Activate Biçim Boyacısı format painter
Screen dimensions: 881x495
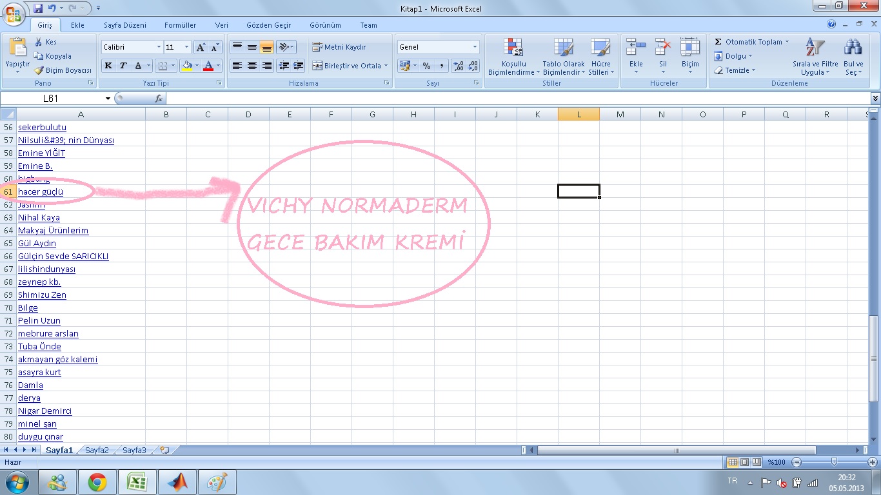pos(63,70)
